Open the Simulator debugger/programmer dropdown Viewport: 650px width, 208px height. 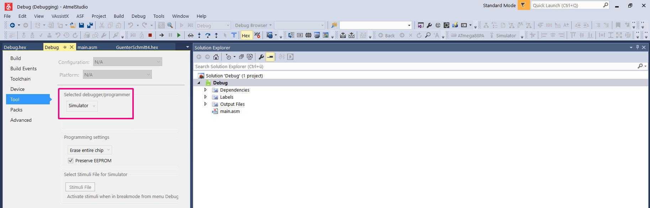click(82, 106)
